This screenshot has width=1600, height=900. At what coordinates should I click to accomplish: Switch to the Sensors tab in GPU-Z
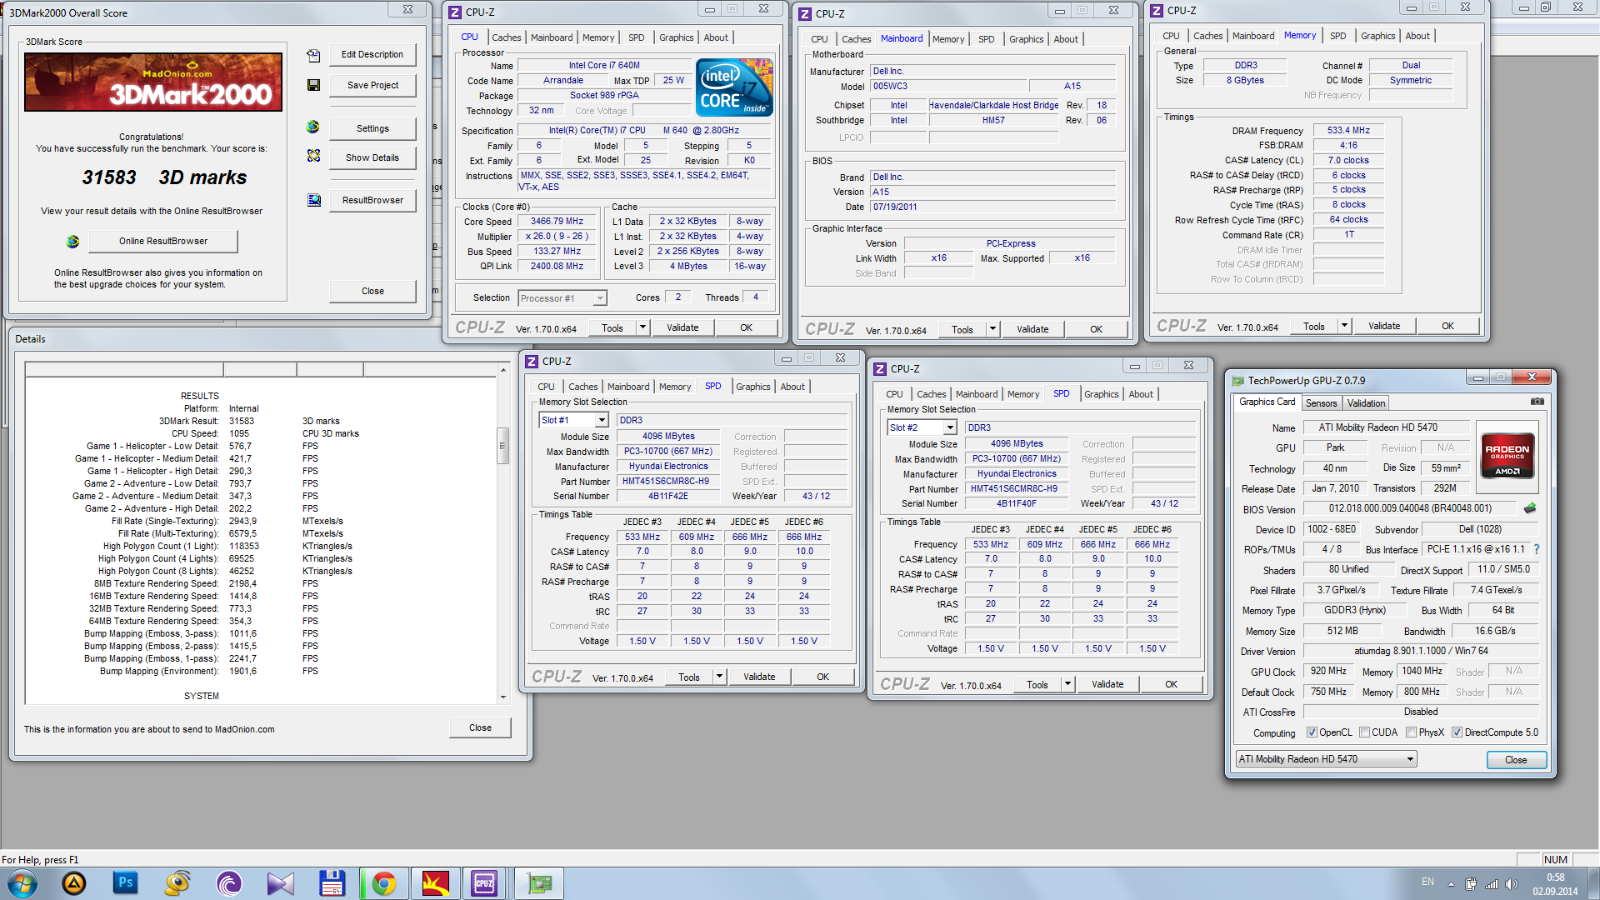click(x=1321, y=403)
